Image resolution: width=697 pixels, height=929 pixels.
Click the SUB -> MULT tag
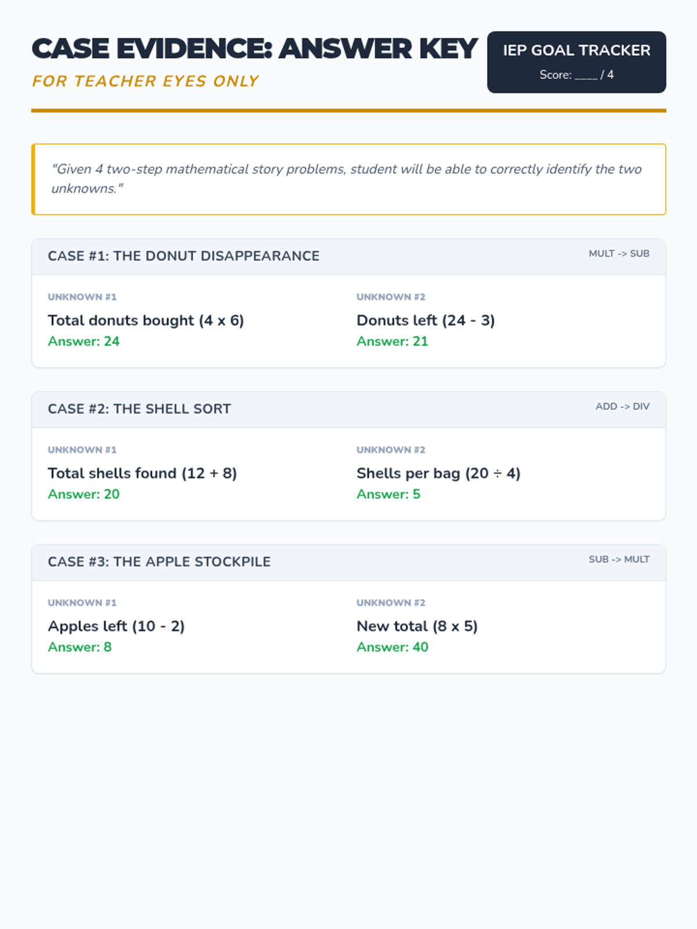point(619,559)
